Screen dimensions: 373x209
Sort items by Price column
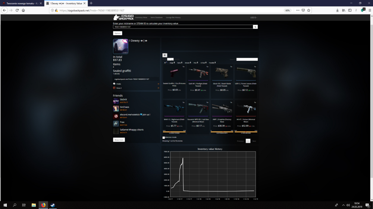coord(195,63)
